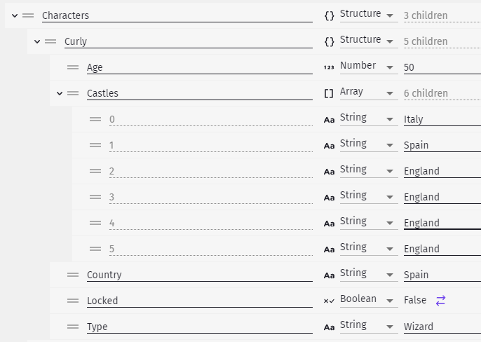Open the Number type dropdown for Age
This screenshot has height=342, width=481.
tap(369, 67)
